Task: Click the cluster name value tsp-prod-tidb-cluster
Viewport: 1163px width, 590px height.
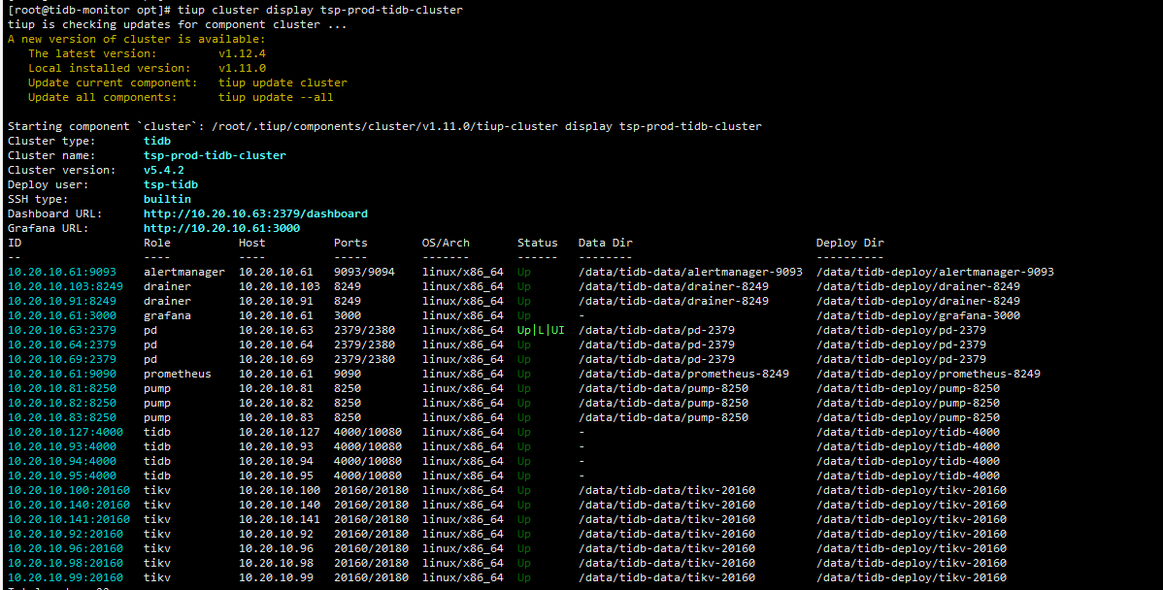Action: (215, 155)
